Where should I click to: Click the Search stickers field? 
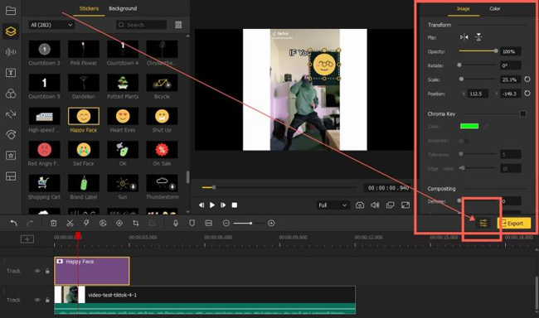point(141,25)
